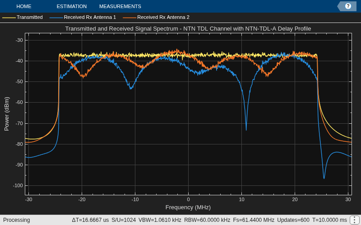
Task: Click the Updates=600 counter in status bar
Action: click(293, 220)
